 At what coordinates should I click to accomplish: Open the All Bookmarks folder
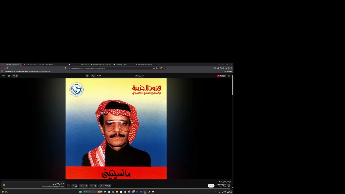click(x=227, y=71)
